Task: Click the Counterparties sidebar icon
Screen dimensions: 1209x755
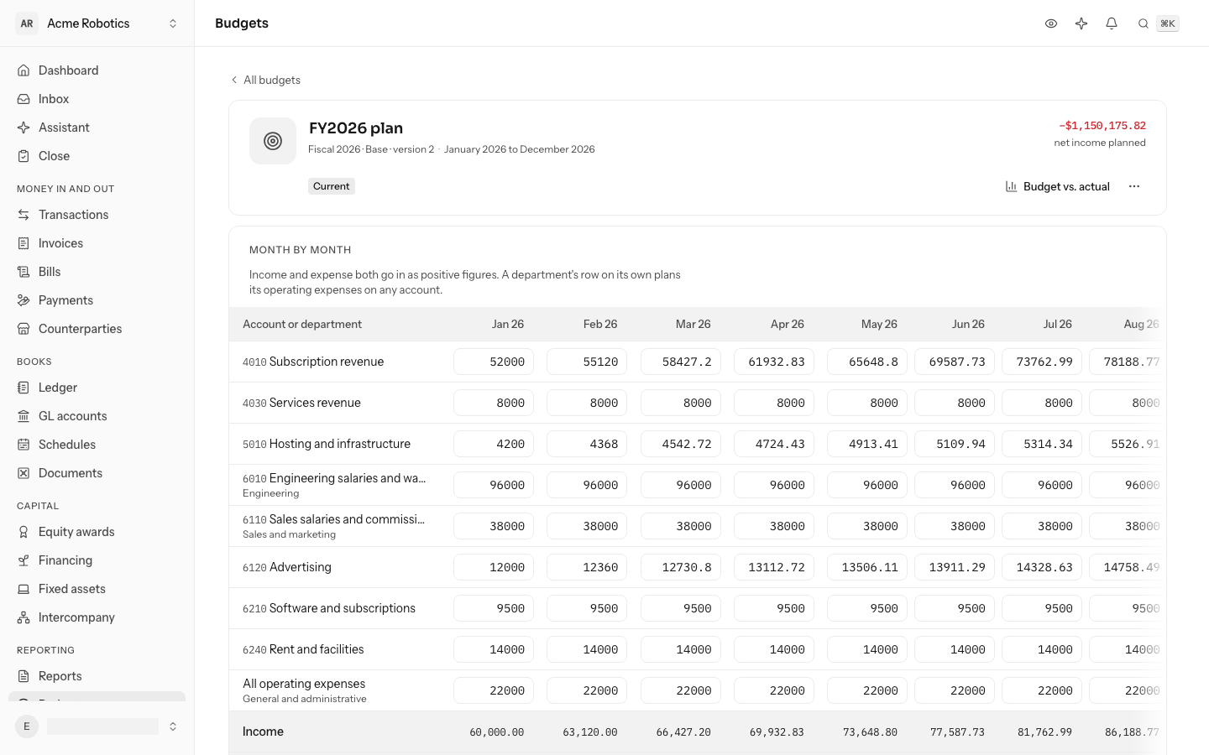Action: (24, 329)
